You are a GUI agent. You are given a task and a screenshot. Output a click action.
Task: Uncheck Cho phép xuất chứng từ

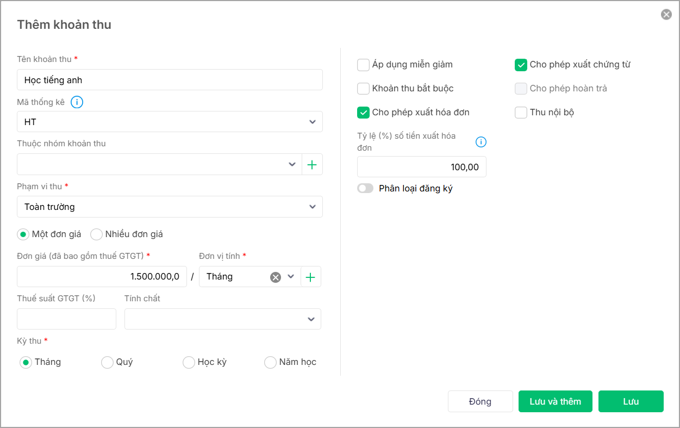[x=521, y=65]
